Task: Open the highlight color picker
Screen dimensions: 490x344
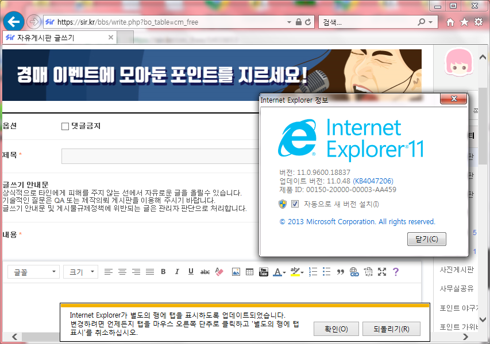Action: pyautogui.click(x=296, y=272)
